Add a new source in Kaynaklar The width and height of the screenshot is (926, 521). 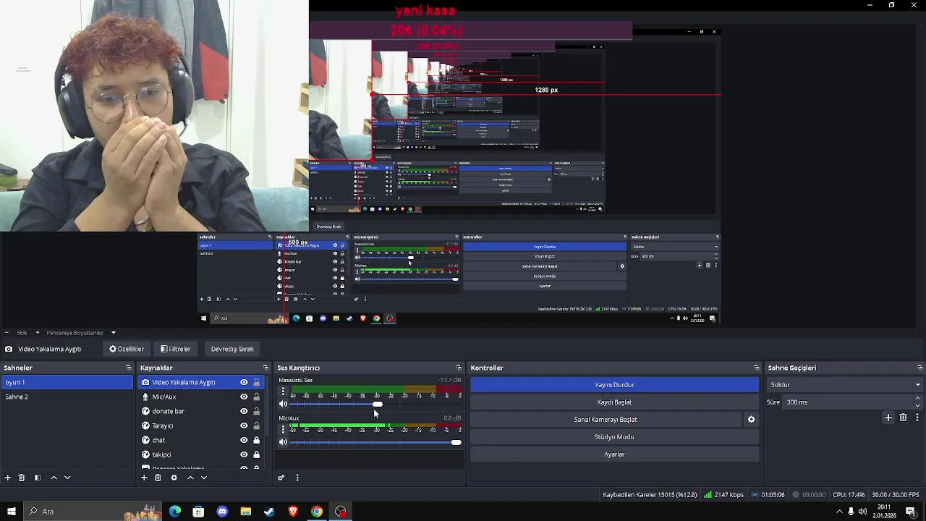tap(144, 478)
